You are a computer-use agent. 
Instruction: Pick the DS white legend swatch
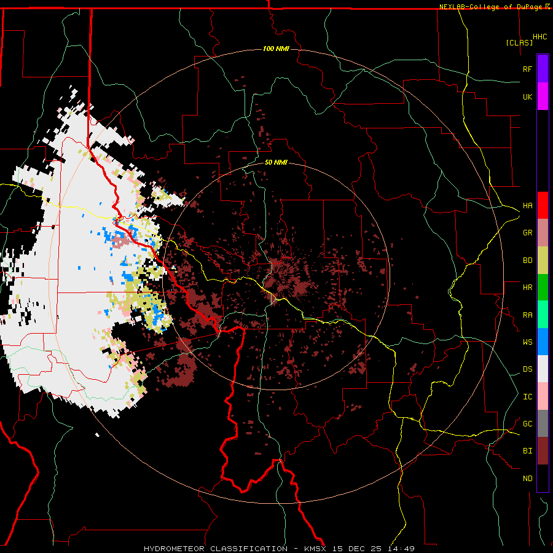point(543,369)
